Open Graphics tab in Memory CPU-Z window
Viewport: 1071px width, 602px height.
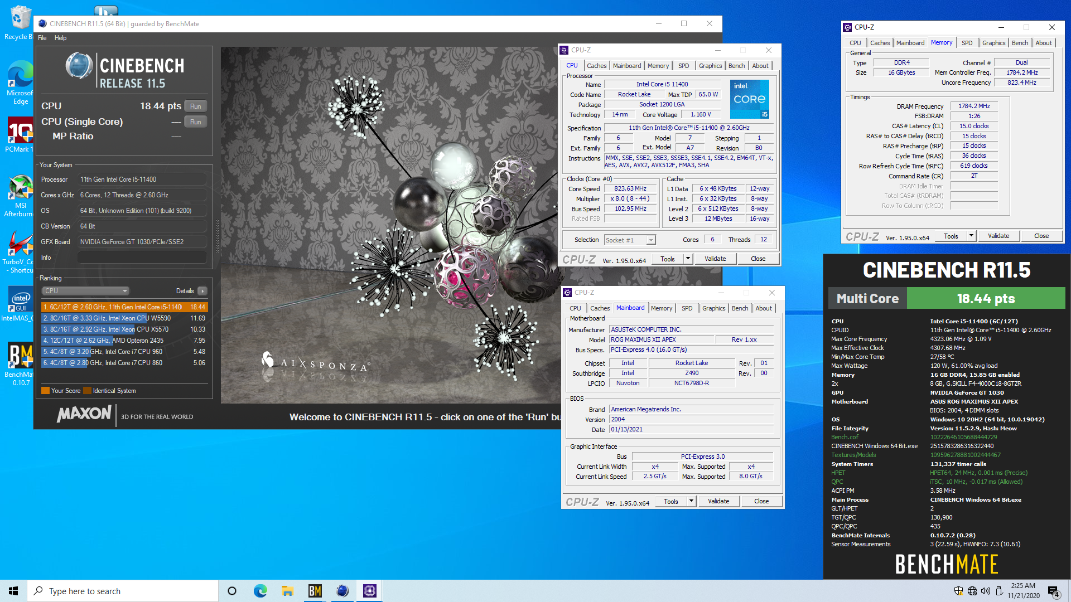[993, 43]
